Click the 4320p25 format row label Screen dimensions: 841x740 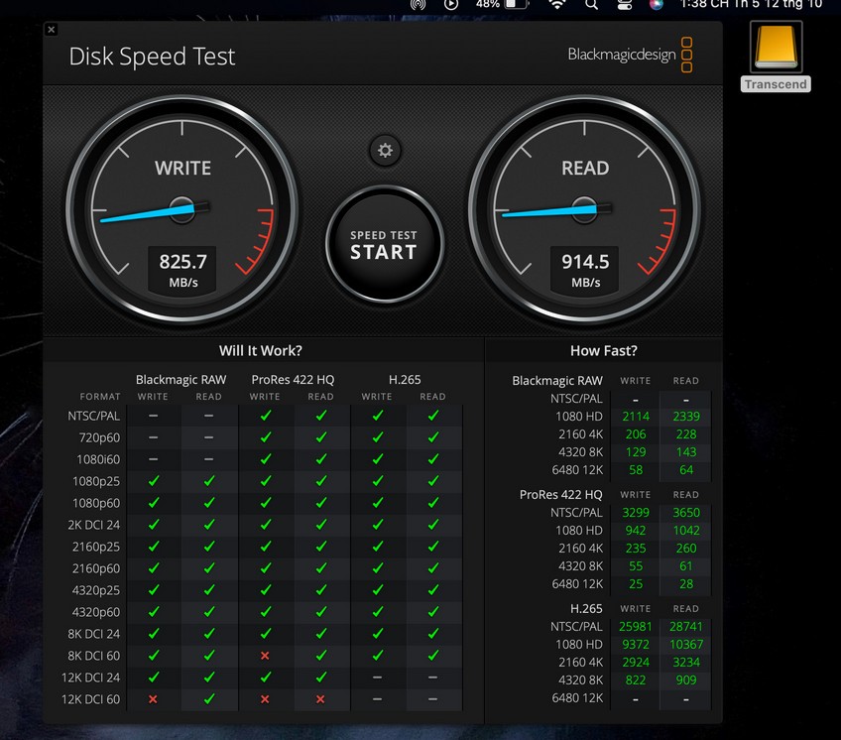coord(96,590)
